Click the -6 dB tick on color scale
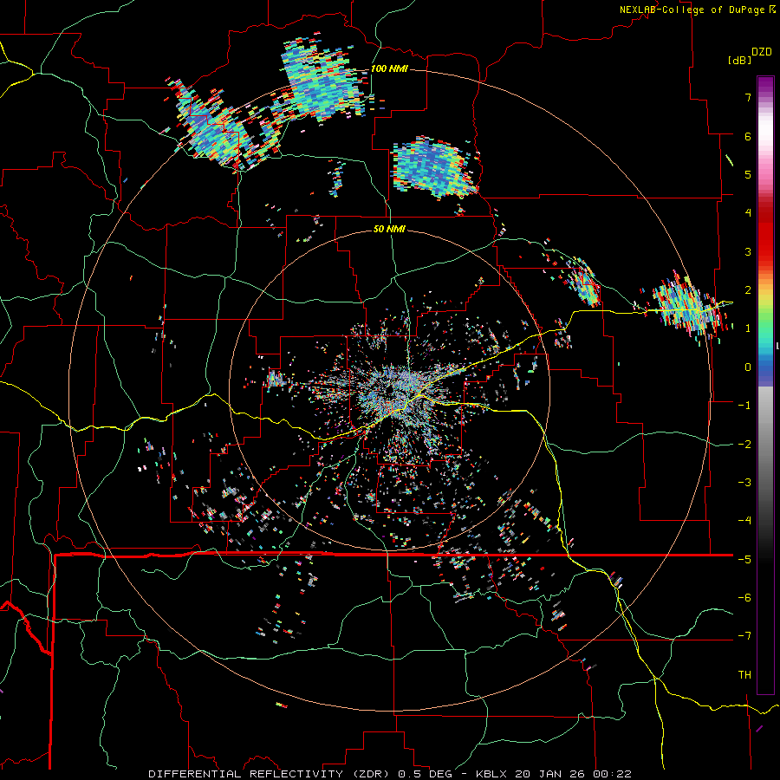 pos(744,598)
